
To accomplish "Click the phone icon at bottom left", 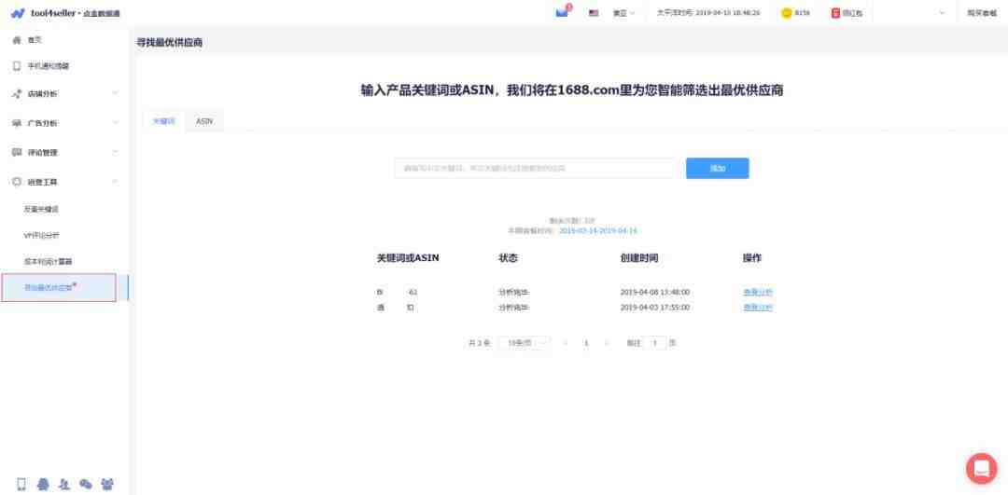I will pos(21,484).
